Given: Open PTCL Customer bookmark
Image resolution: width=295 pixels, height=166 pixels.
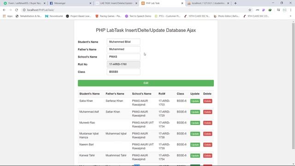Looking at the screenshot, I should [167, 16].
